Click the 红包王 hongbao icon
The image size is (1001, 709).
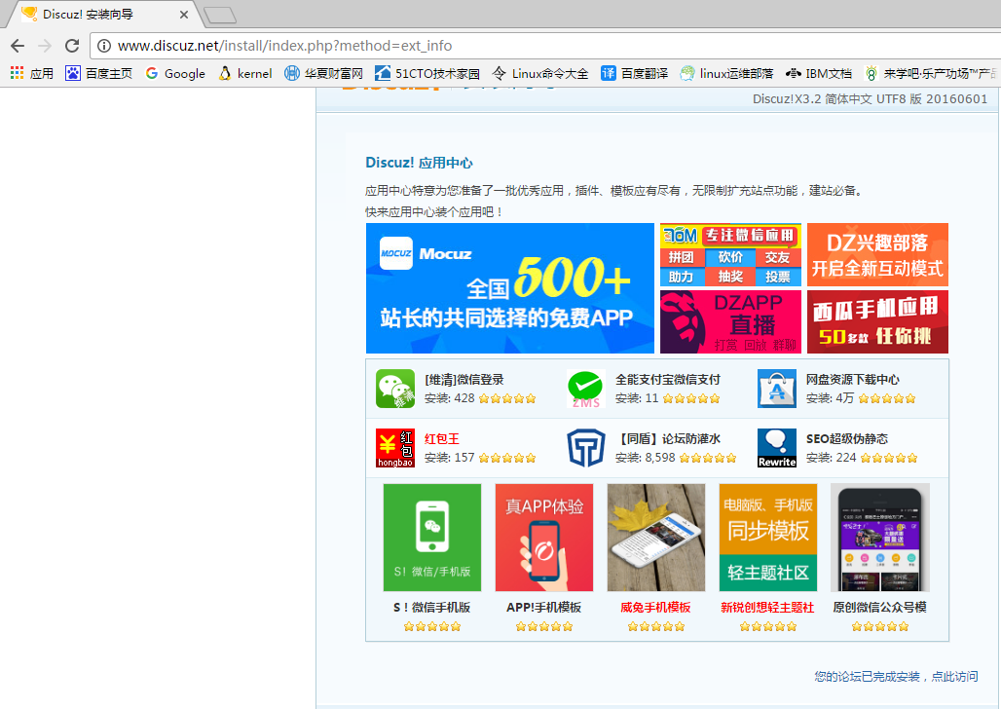tap(395, 448)
